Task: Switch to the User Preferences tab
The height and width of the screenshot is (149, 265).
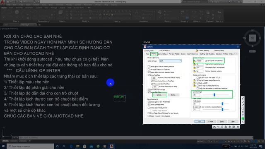Action: [193, 54]
